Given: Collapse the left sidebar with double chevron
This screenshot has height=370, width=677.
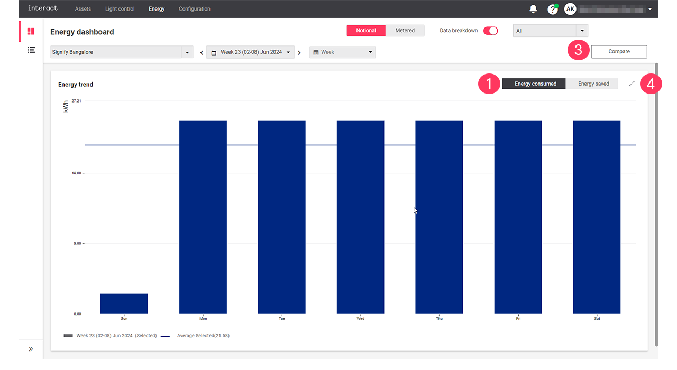Looking at the screenshot, I should (31, 349).
